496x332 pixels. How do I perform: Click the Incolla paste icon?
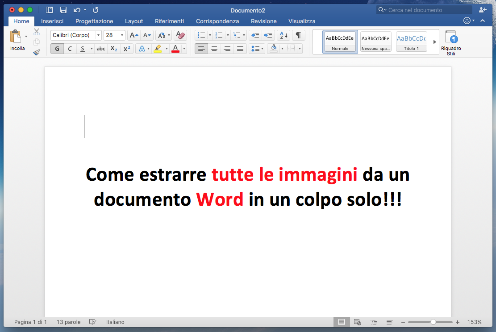15,36
